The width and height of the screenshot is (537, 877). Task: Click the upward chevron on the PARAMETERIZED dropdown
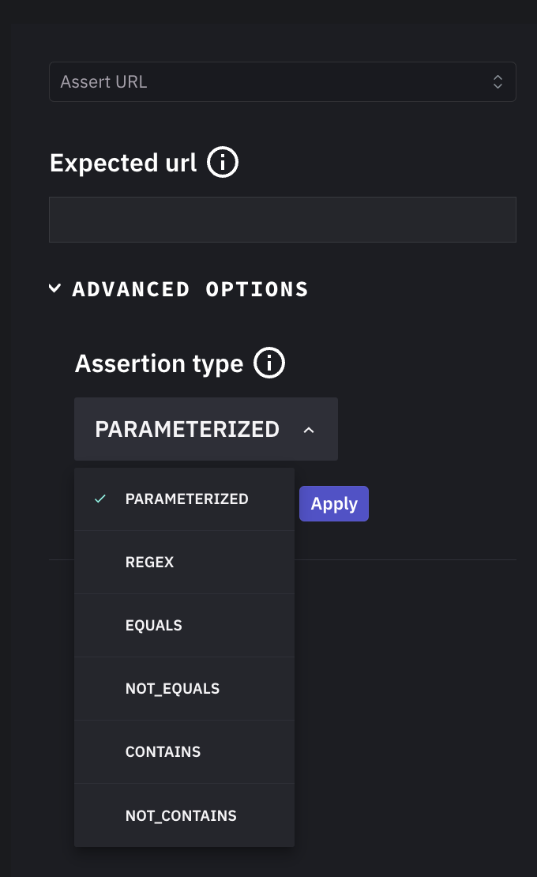click(309, 429)
